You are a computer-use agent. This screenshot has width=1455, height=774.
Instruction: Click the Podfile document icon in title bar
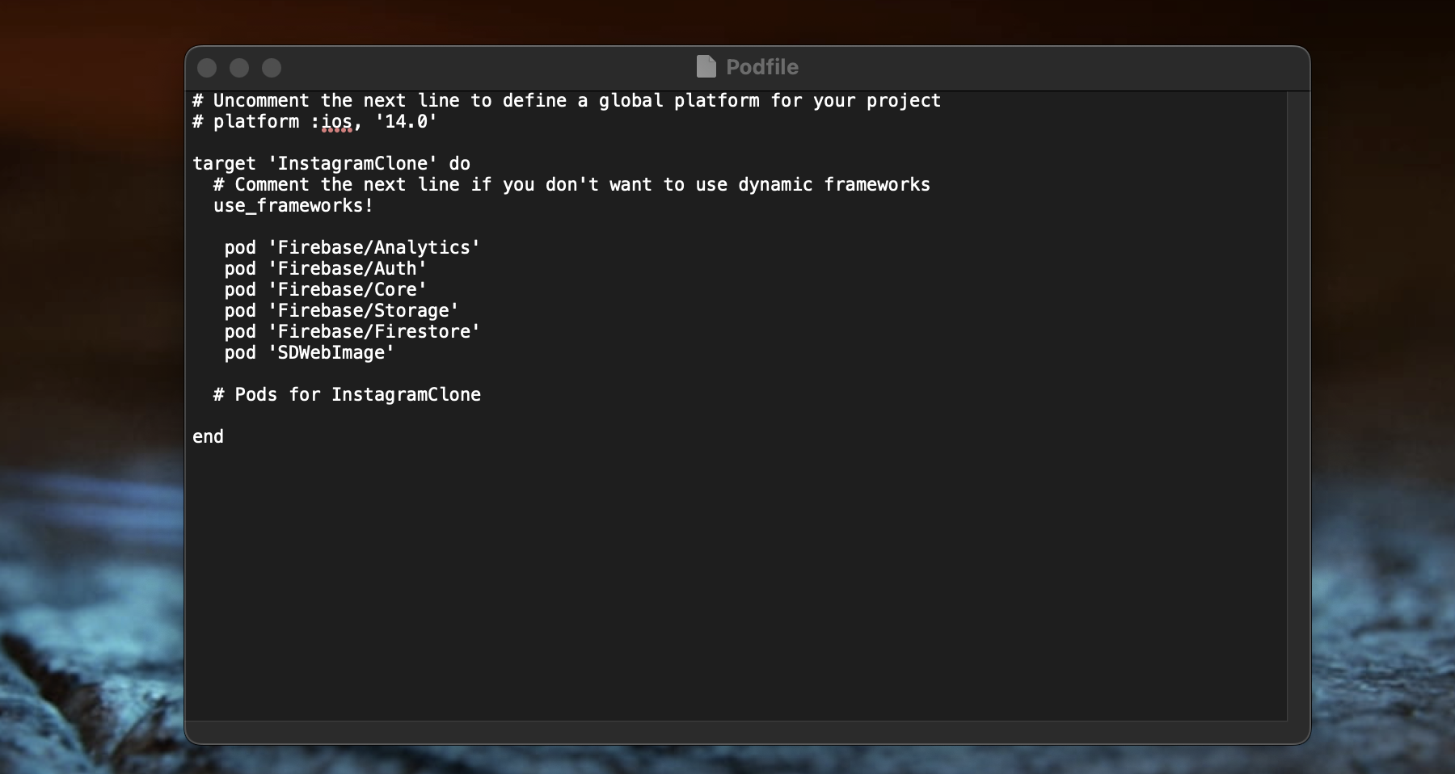click(706, 67)
